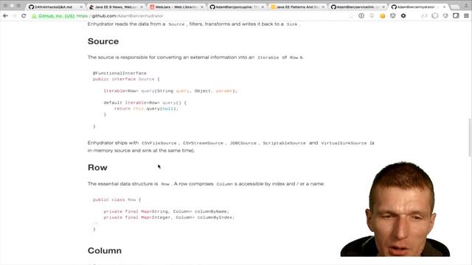Viewport: 472px width, 265px height.
Task: Open the gear extension icon in toolbar
Action: tap(403, 15)
